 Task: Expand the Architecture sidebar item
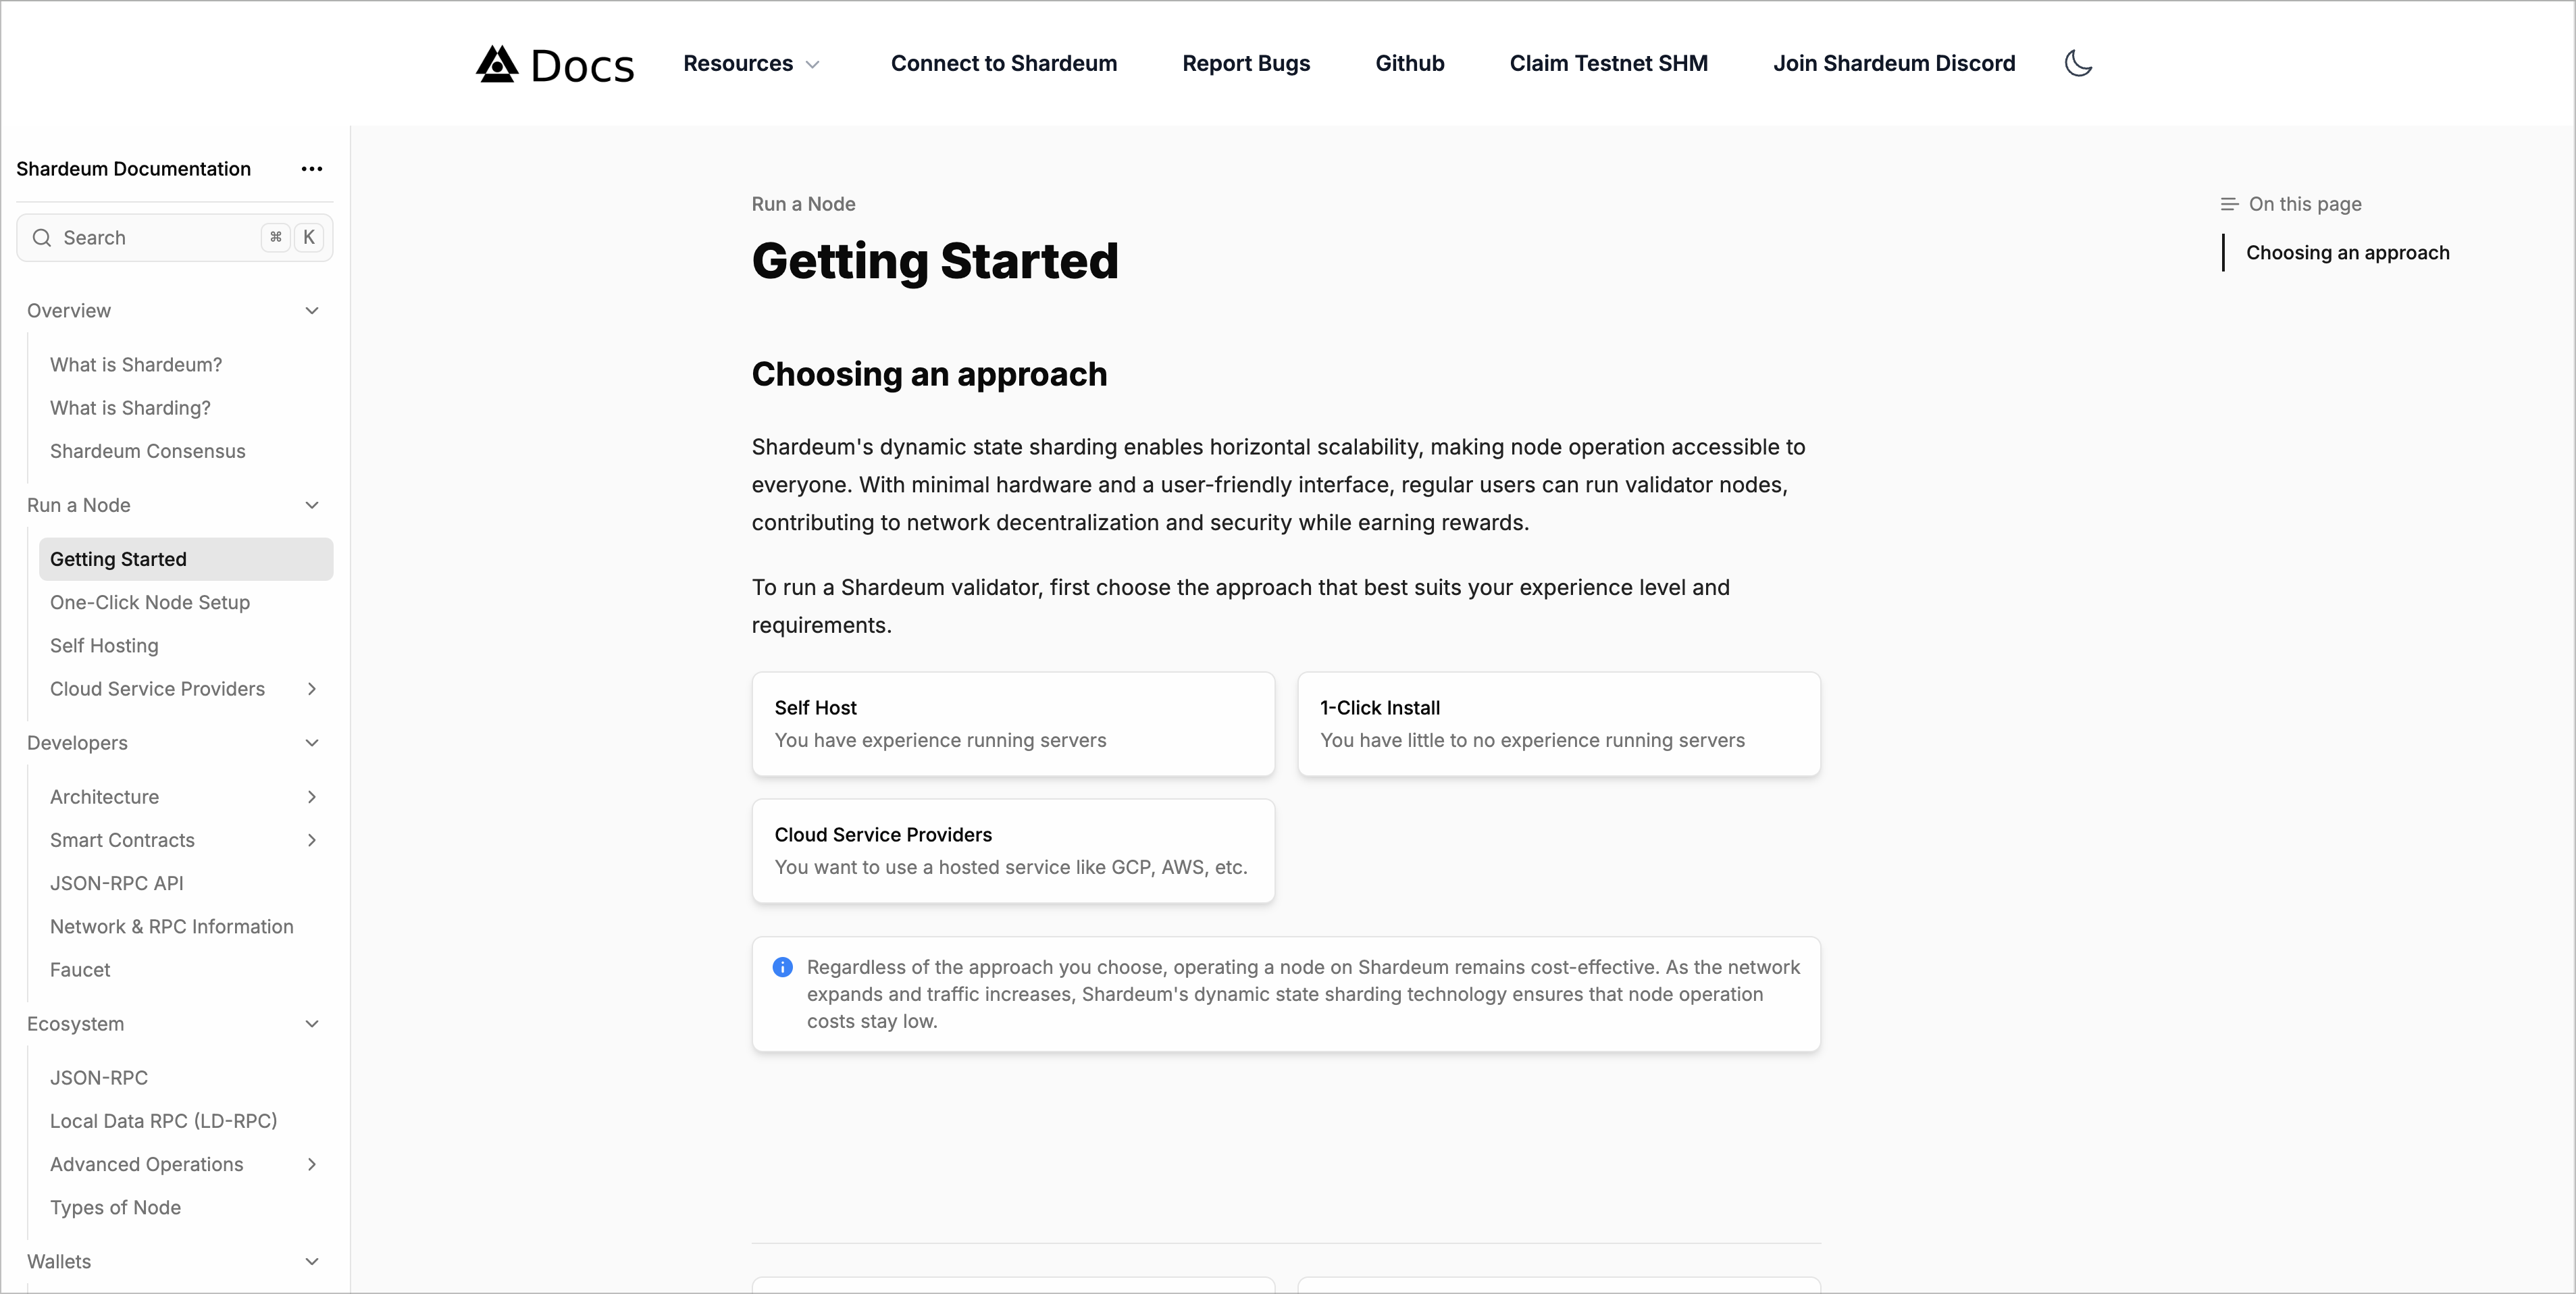(x=312, y=797)
